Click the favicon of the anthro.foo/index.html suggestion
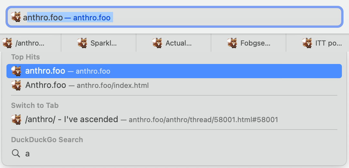 [16, 86]
